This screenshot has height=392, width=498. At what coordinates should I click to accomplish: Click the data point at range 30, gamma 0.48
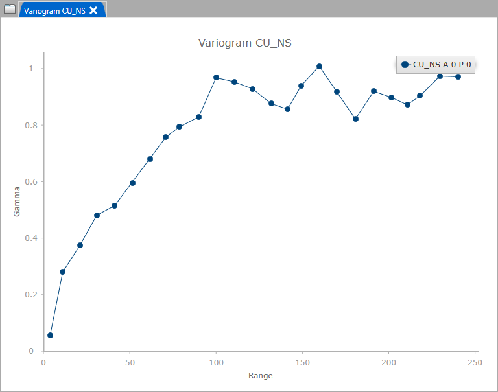coord(97,215)
